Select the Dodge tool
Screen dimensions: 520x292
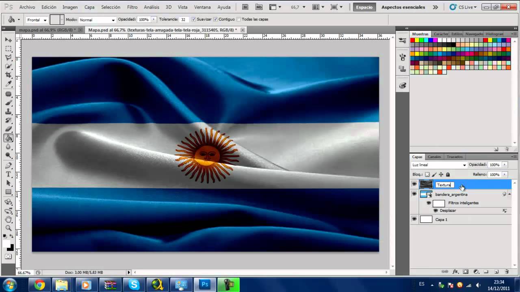click(8, 156)
